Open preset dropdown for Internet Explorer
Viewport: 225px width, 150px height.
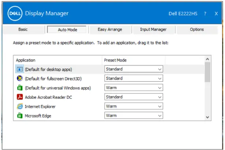click(134, 106)
